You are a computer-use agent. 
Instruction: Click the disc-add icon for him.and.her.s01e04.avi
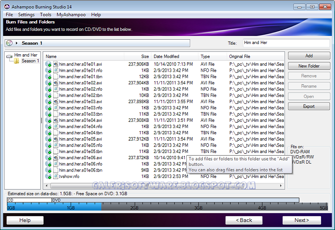tap(48, 120)
